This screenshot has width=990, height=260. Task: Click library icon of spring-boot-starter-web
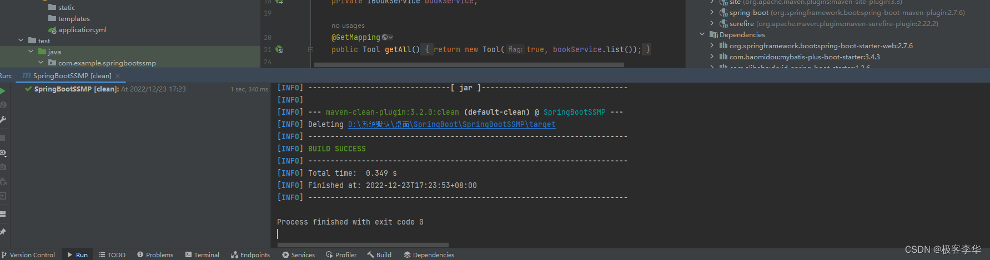pyautogui.click(x=723, y=45)
